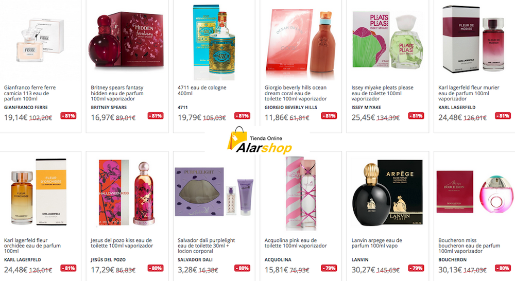
Task: Click Salvador Dali Purplelight set image
Action: 214,192
